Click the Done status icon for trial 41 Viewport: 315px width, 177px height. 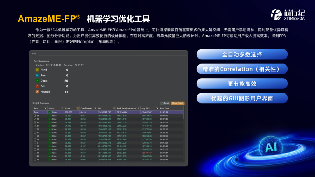point(49,132)
